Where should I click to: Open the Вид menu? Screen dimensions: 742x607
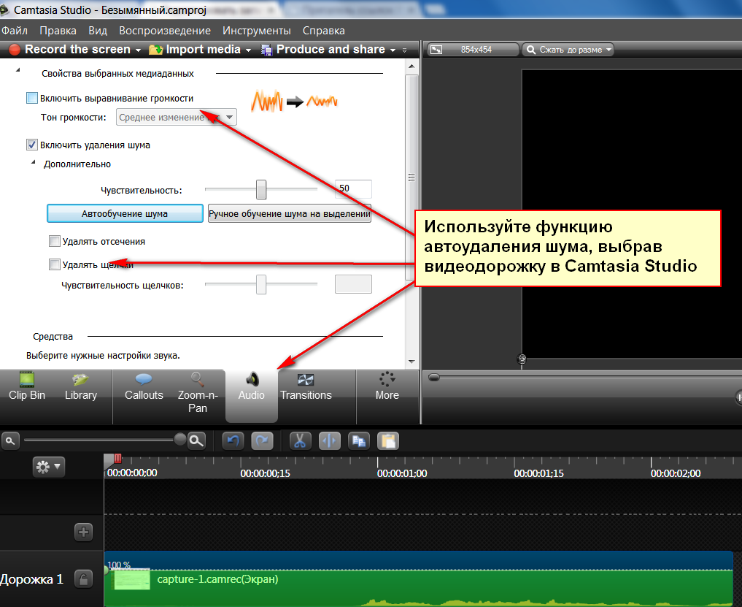98,31
